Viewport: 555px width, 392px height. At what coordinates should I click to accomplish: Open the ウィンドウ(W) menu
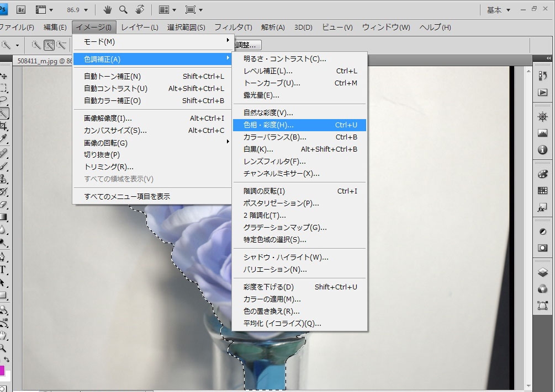click(x=386, y=27)
